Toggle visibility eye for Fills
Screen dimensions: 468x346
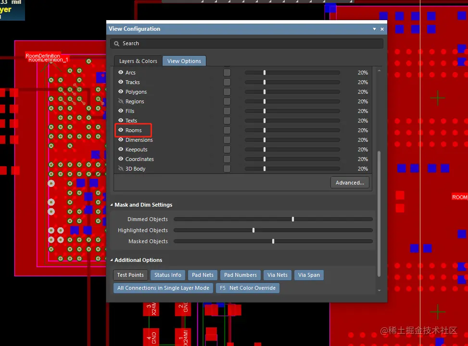121,111
